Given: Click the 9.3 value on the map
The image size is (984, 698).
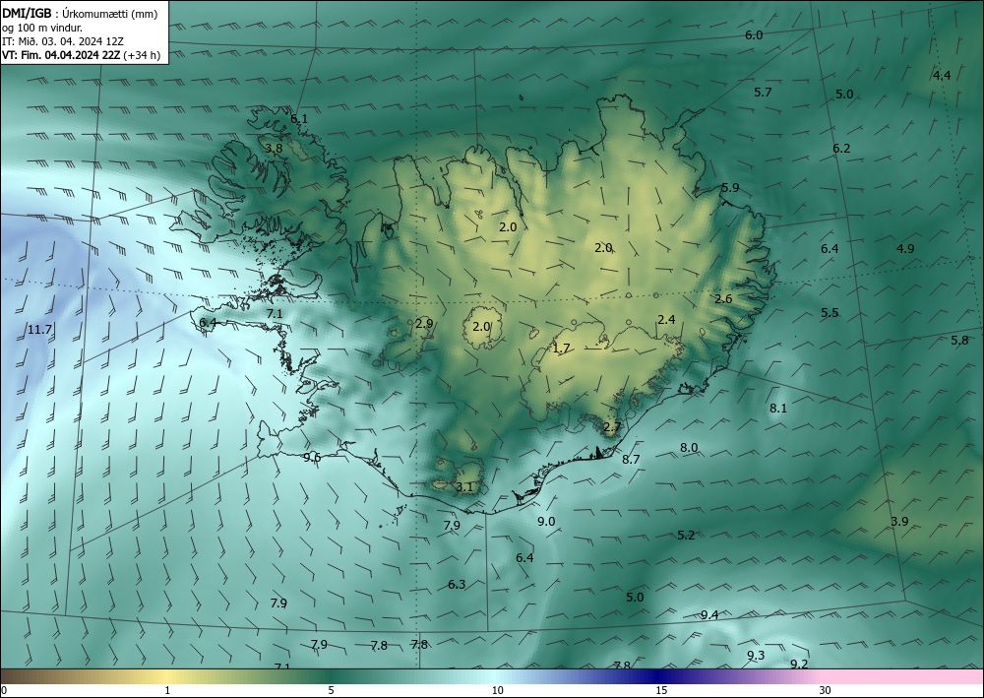Looking at the screenshot, I should click(756, 656).
